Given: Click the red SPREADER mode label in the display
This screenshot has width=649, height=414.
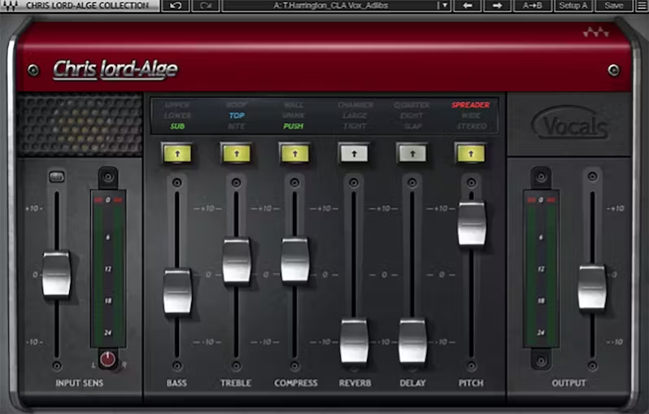Looking at the screenshot, I should (x=471, y=105).
